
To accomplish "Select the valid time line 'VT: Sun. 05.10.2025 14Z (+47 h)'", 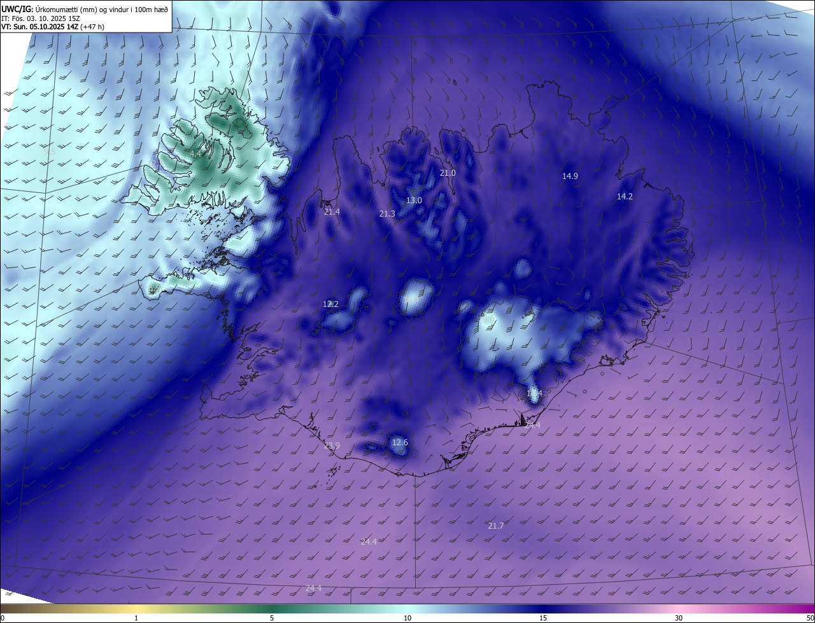I will pyautogui.click(x=53, y=27).
